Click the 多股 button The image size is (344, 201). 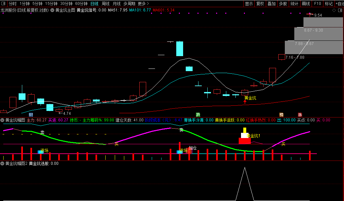tap(283, 4)
